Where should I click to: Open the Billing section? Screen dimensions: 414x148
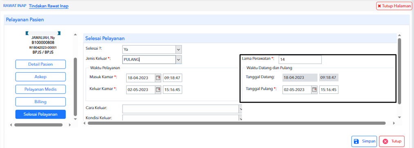pyautogui.click(x=40, y=102)
